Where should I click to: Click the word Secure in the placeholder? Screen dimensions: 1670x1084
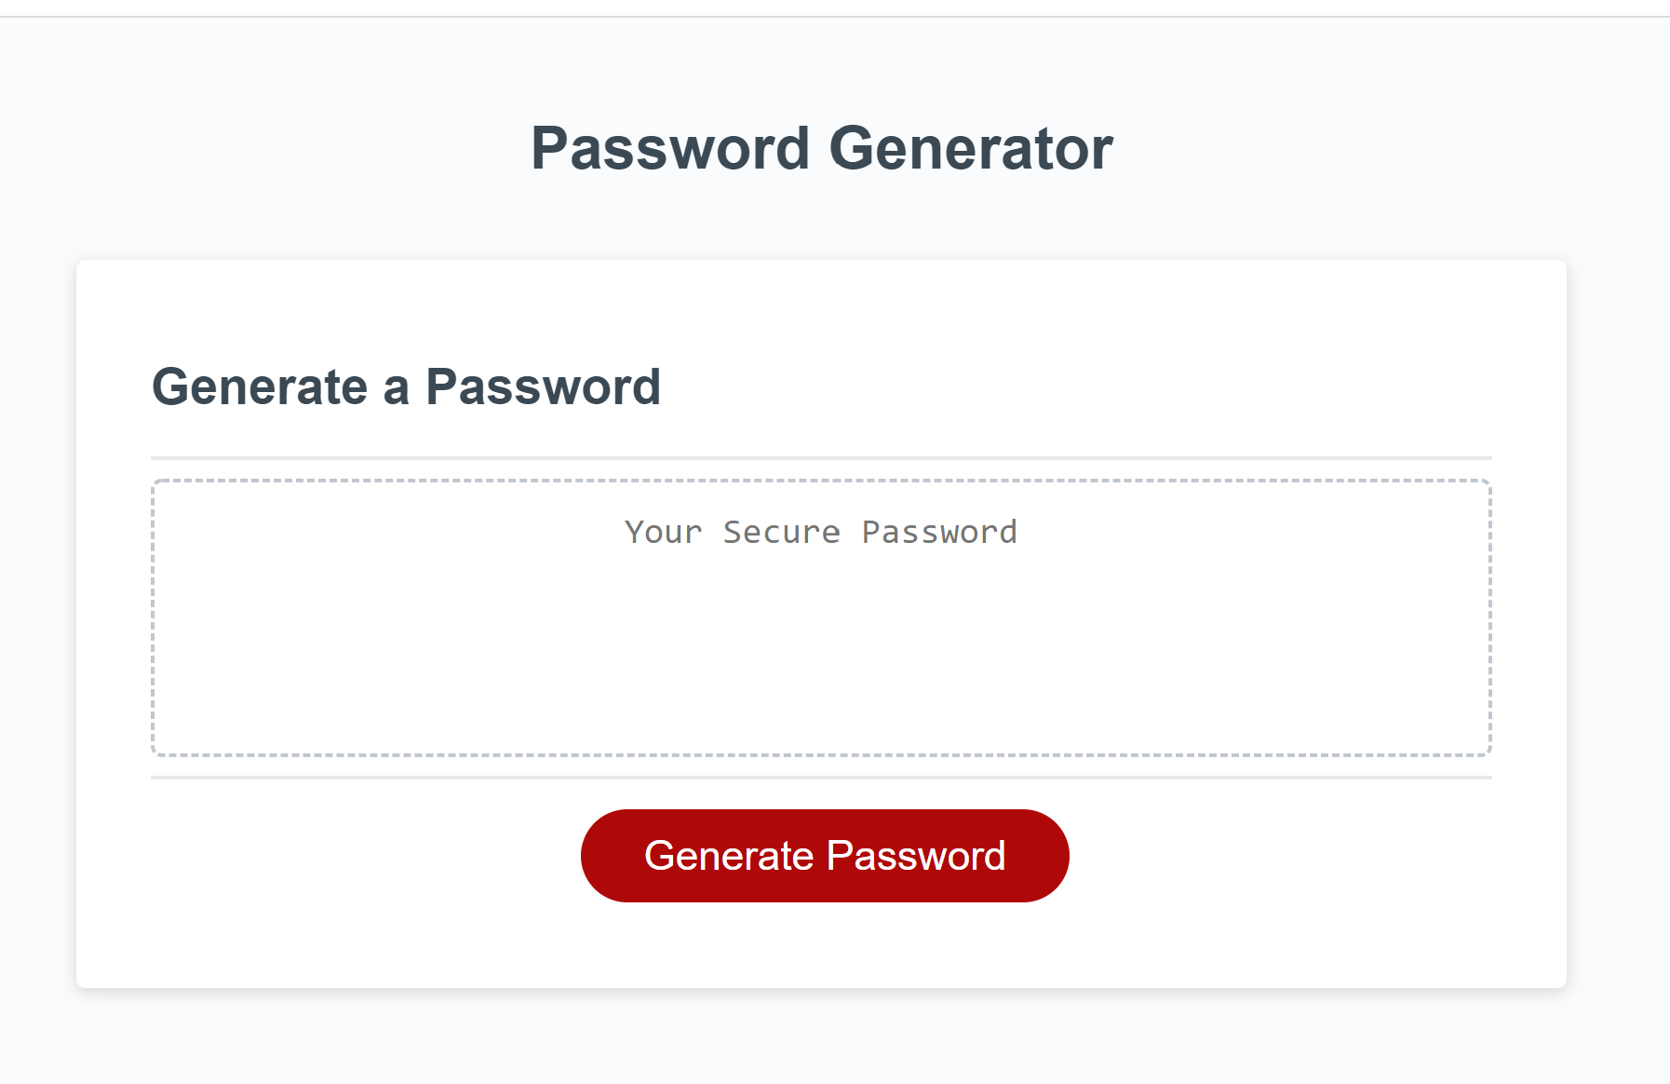tap(782, 532)
